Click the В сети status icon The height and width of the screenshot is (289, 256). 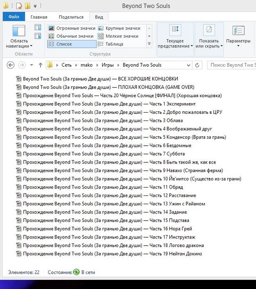click(76, 272)
